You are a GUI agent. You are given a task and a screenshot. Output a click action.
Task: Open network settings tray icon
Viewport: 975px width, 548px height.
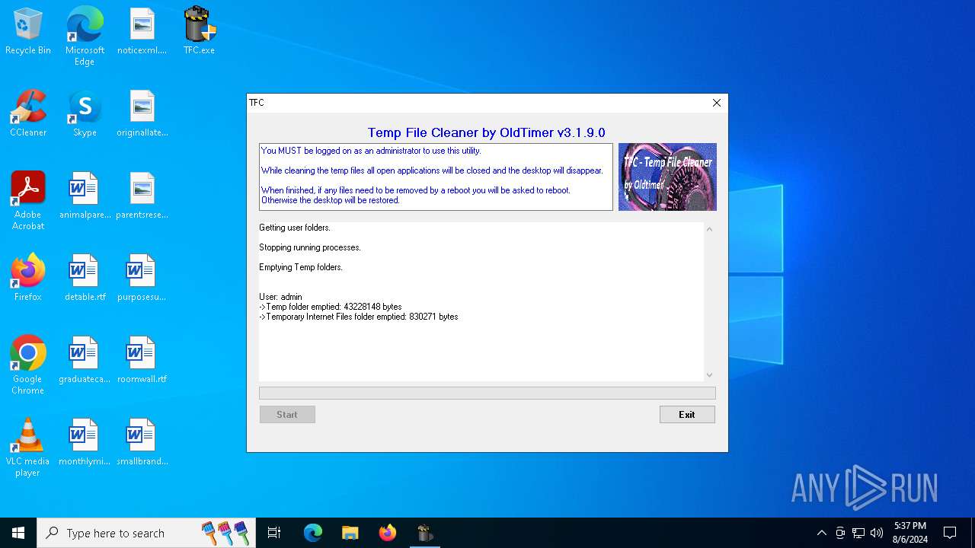pyautogui.click(x=858, y=533)
